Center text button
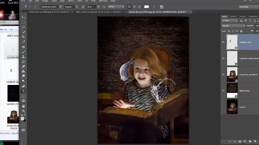Screen dimensions: 259x145 (134, 7)
